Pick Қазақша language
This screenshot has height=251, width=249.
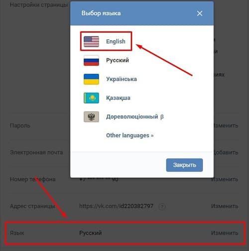point(118,98)
